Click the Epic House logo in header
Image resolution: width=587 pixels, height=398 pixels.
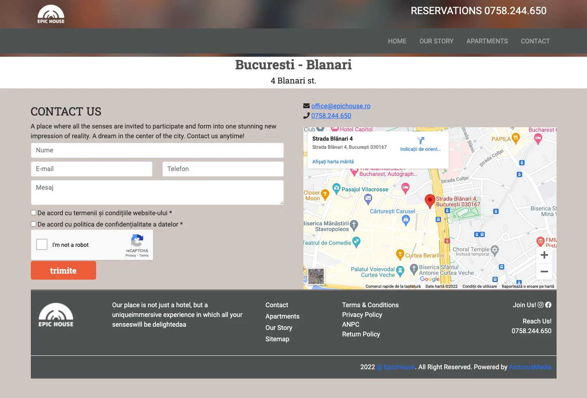click(51, 15)
